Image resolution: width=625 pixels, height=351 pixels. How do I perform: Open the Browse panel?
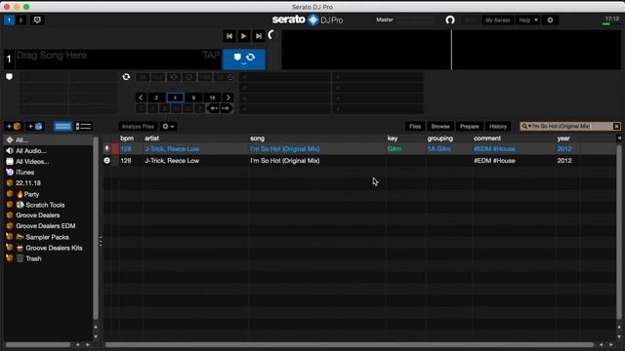click(440, 127)
